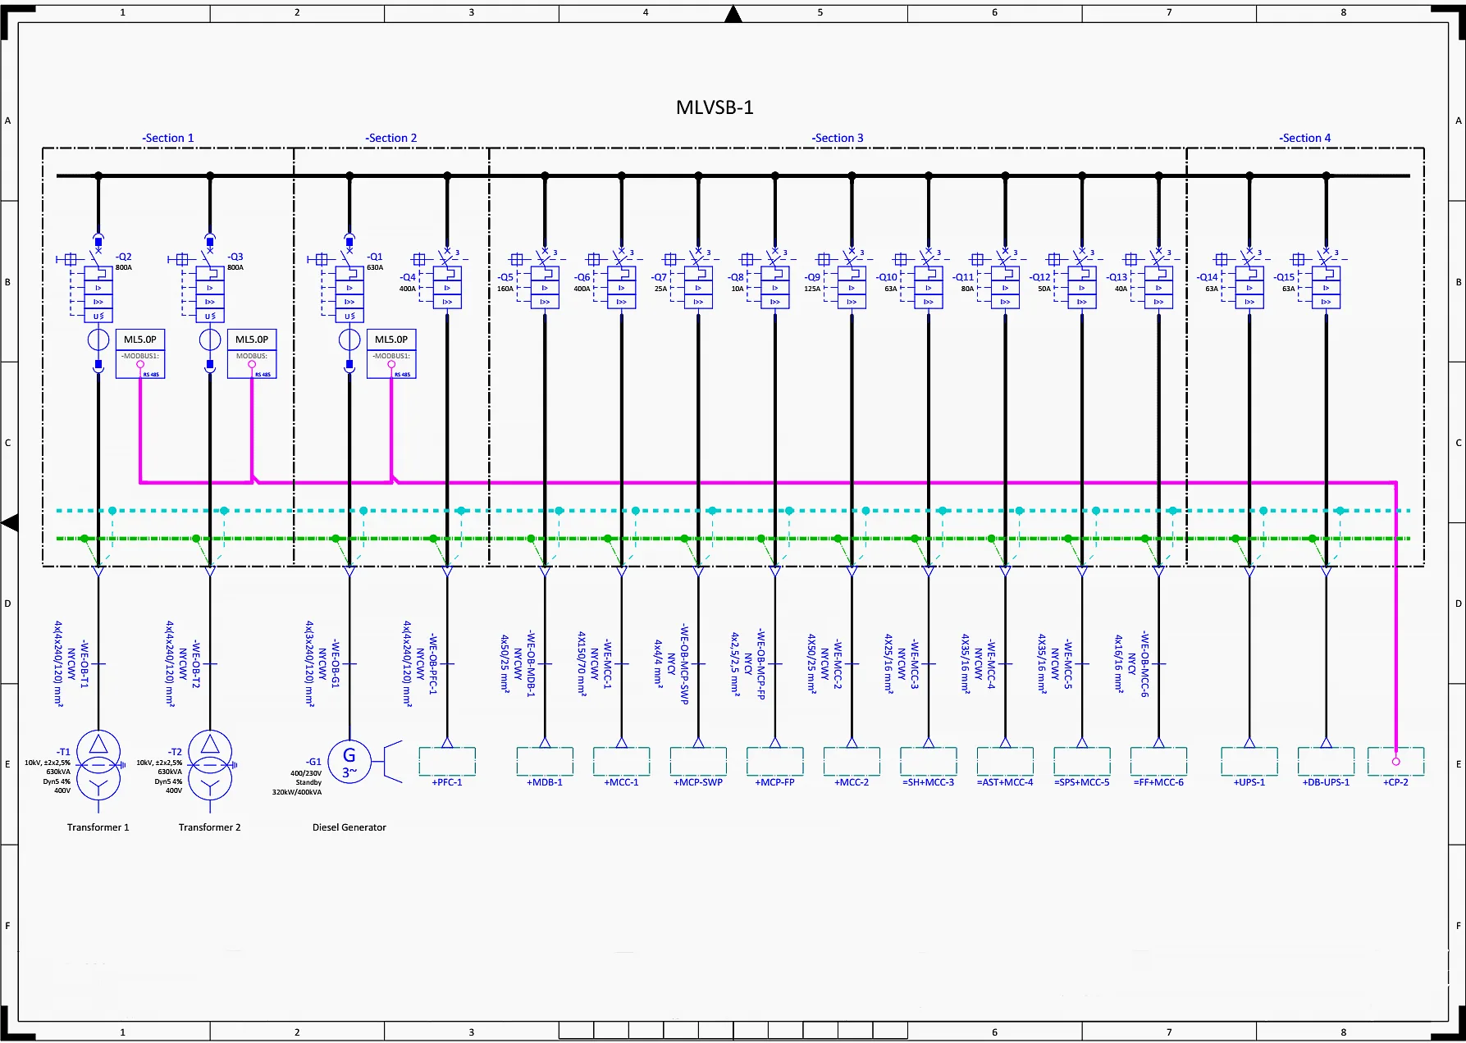
Task: Select the -Section 4 label
Action: (x=1304, y=138)
